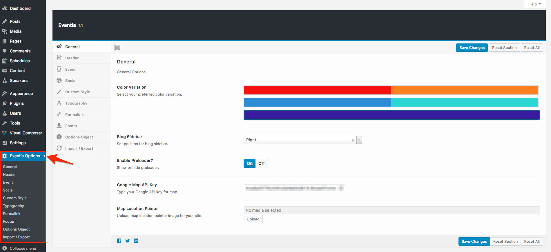Turn the preloader On
Screen dimensions: 551x252
[x=249, y=163]
